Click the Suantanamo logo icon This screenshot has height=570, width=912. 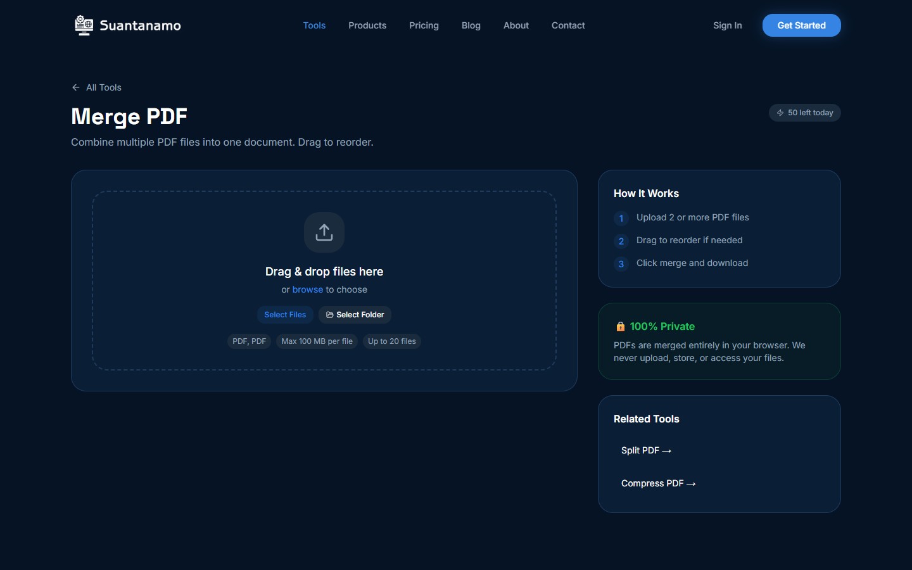(x=84, y=25)
